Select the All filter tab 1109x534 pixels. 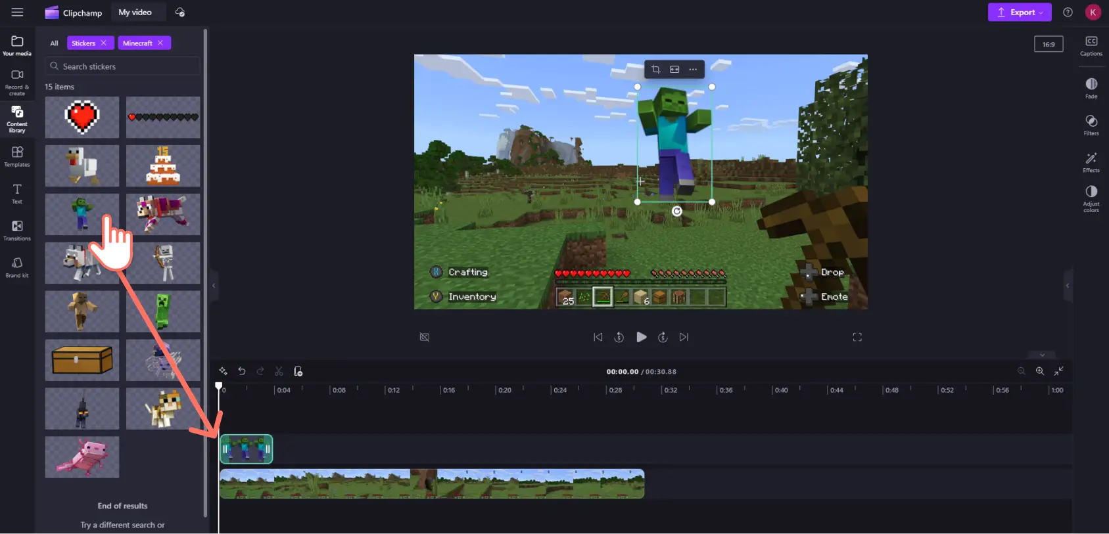54,43
